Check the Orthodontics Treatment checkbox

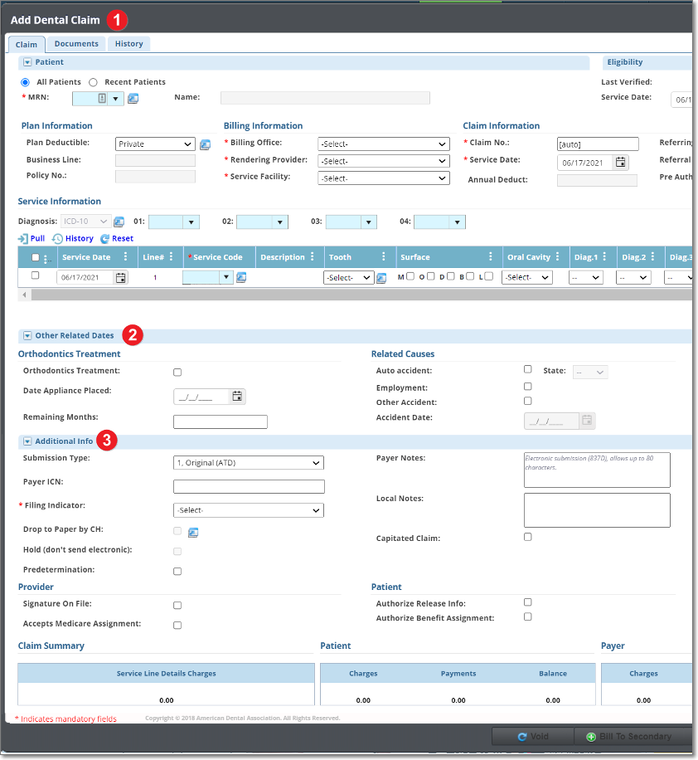pyautogui.click(x=177, y=373)
